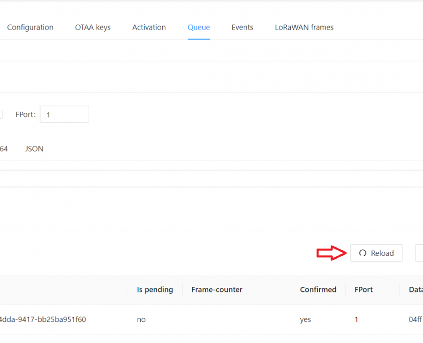View the LoRaWAN frames tab
The image size is (423, 343).
click(x=304, y=28)
